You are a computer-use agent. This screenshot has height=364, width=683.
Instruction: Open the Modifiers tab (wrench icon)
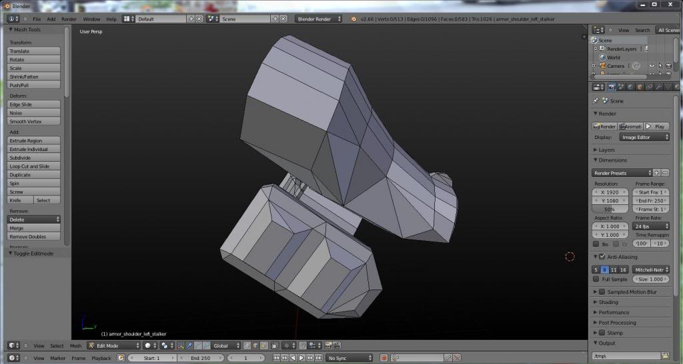coord(659,87)
